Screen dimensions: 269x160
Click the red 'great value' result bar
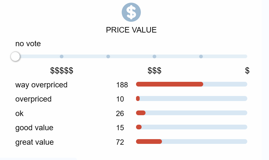click(149, 141)
